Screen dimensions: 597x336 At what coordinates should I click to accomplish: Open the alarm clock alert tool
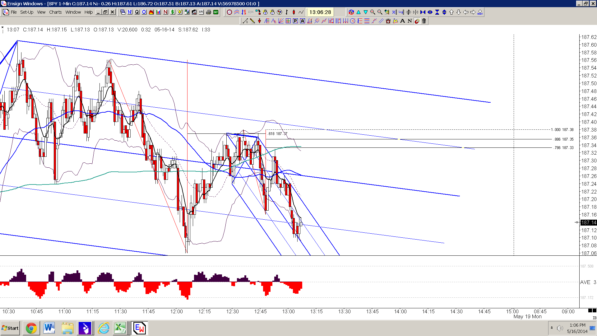pyautogui.click(x=388, y=21)
